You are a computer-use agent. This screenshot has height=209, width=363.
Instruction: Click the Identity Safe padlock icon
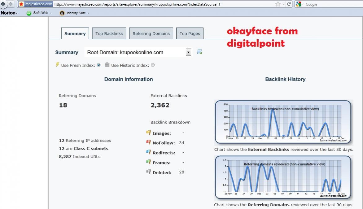[62, 13]
